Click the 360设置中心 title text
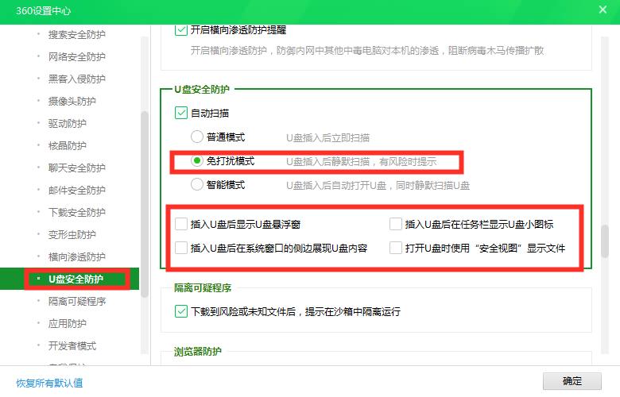 click(x=44, y=10)
